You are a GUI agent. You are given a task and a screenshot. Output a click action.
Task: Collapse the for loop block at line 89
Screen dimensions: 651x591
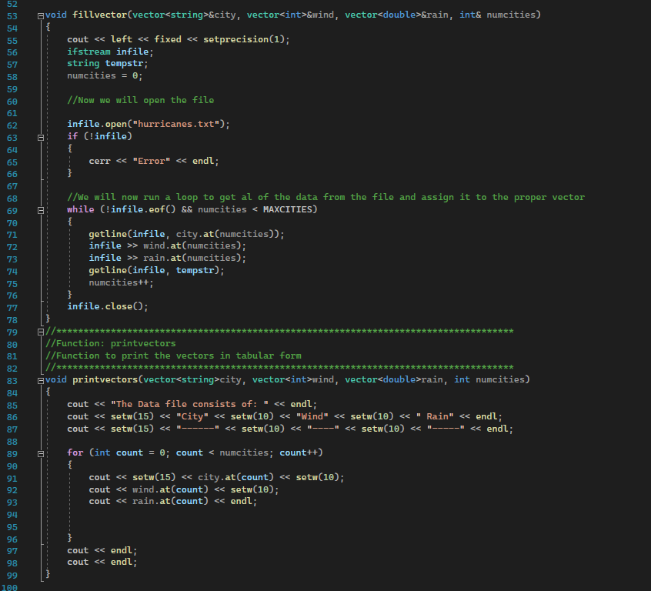coord(41,454)
